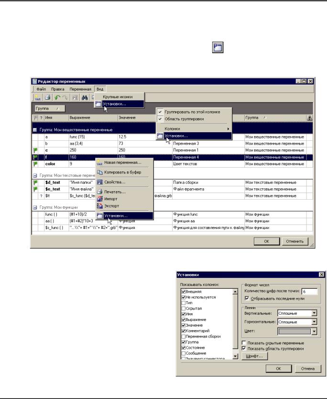Click the clipboard icon beside Копировать в буфер
Viewport: 327px width, 399px height.
click(x=100, y=172)
